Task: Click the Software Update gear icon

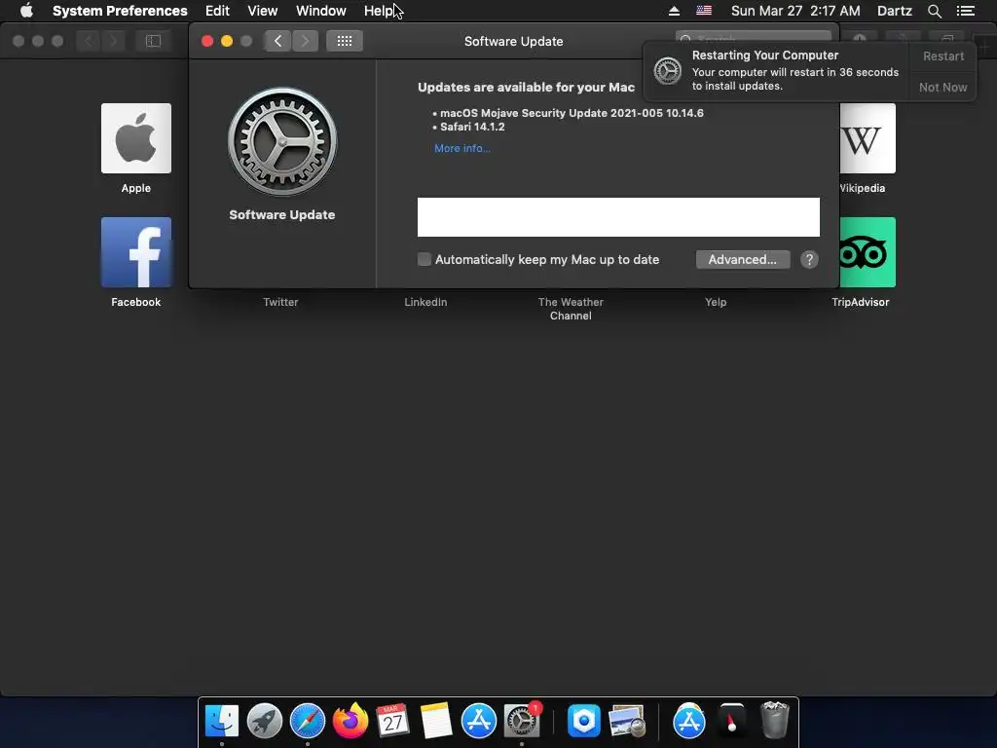Action: 282,141
